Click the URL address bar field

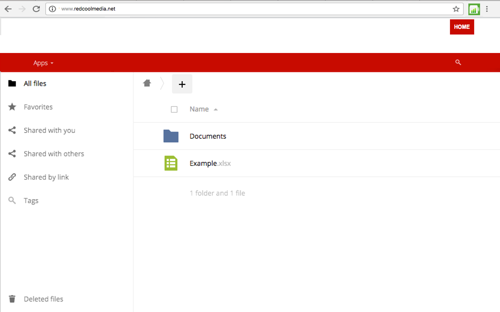[x=254, y=9]
